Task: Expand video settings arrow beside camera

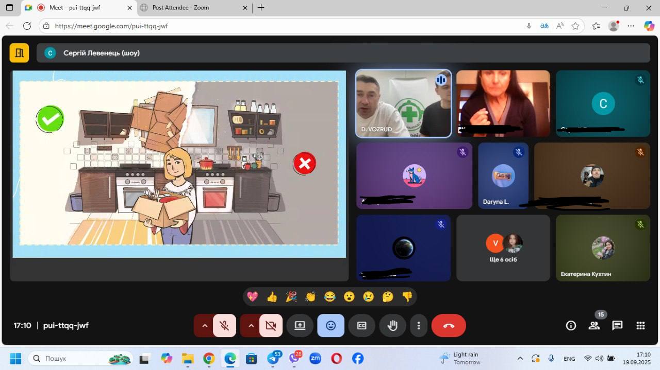Action: 251,326
